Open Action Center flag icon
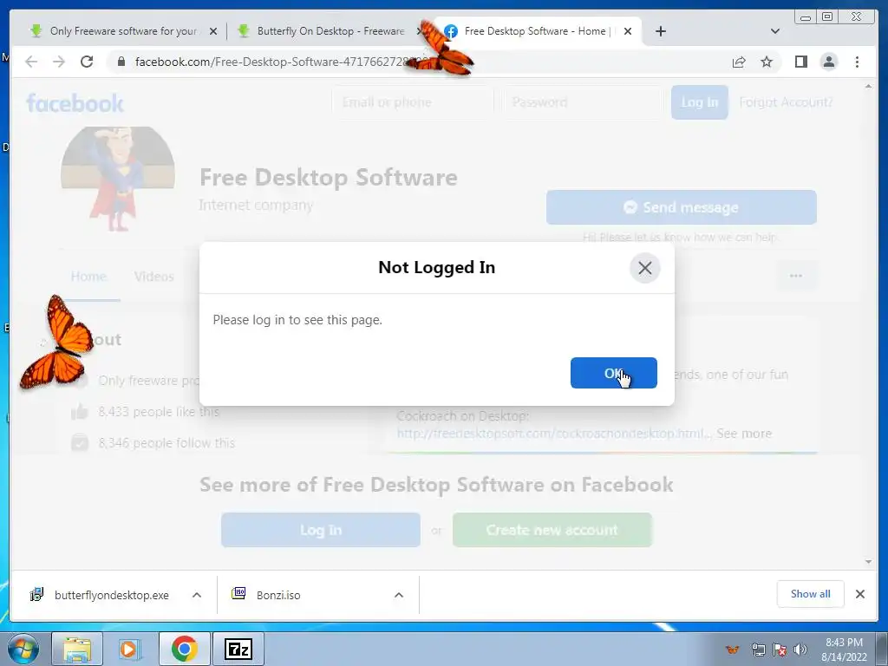This screenshot has width=888, height=666. pyautogui.click(x=780, y=650)
